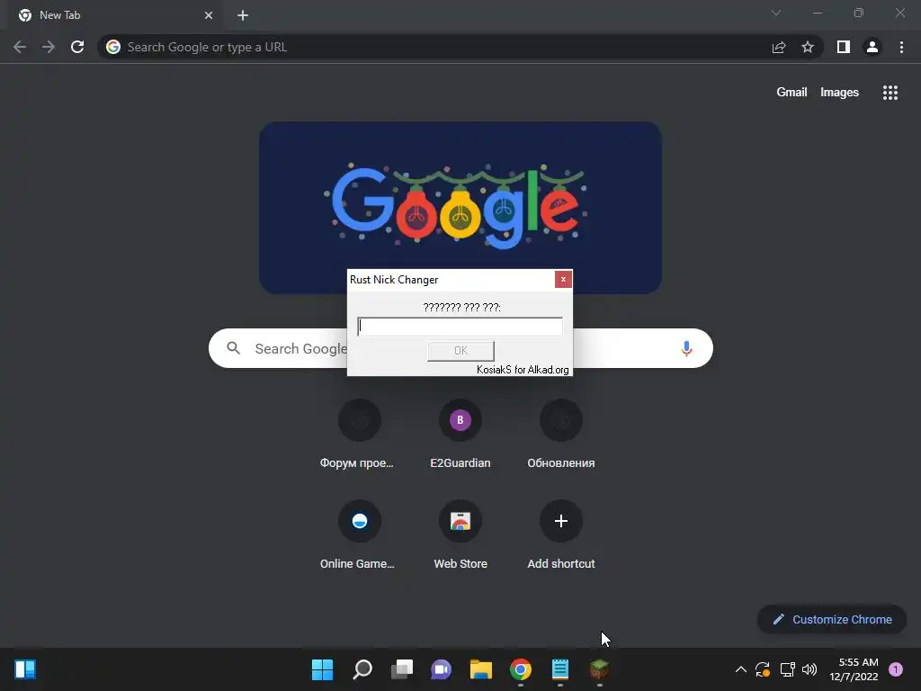Click the Chrome back arrow
This screenshot has height=691, width=921.
click(20, 47)
